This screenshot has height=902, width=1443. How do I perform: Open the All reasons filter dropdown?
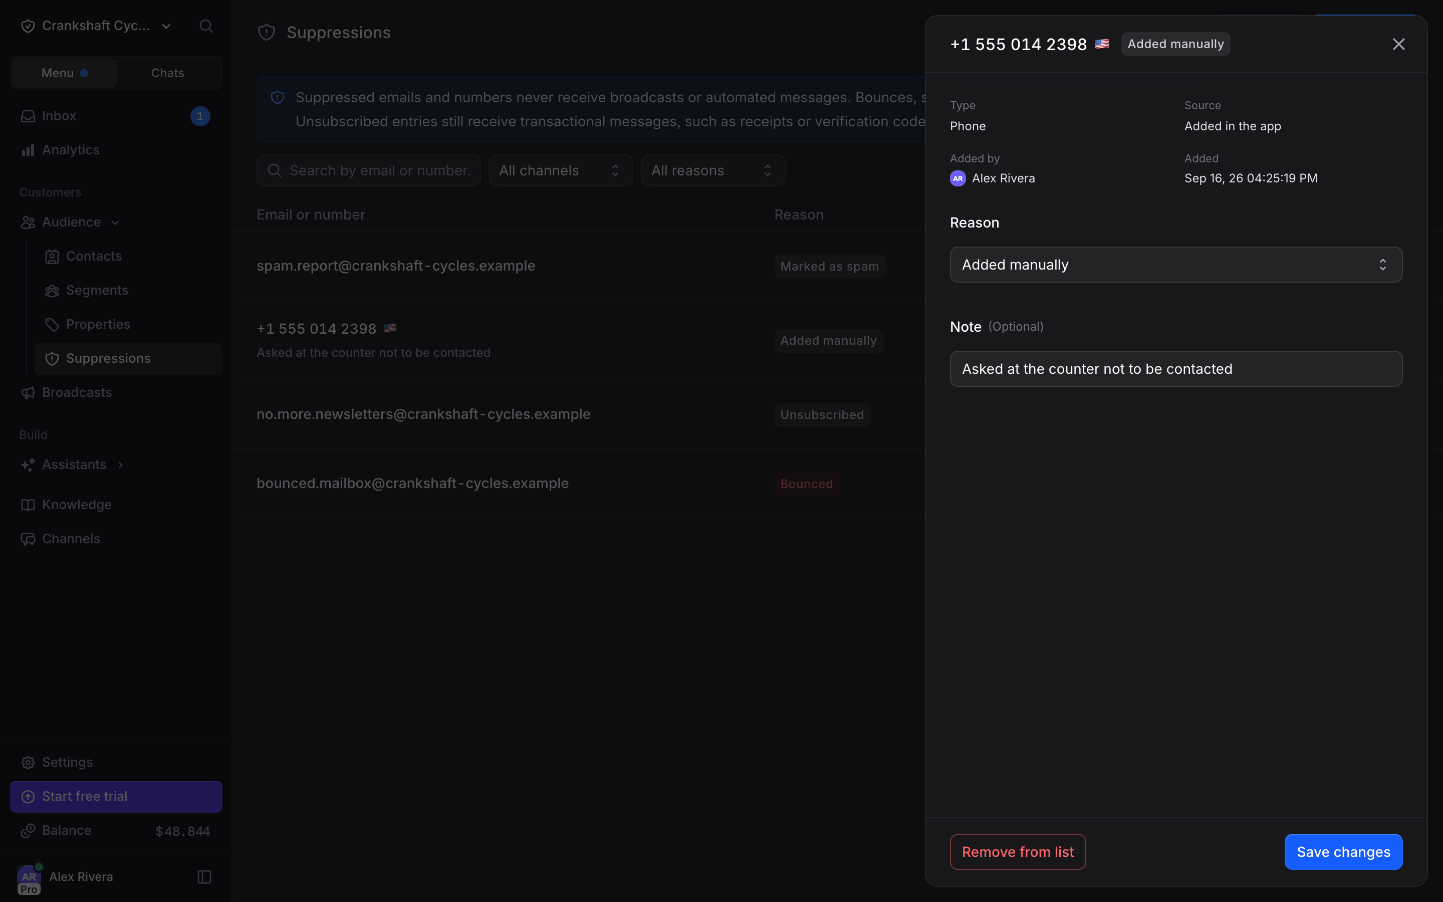713,170
